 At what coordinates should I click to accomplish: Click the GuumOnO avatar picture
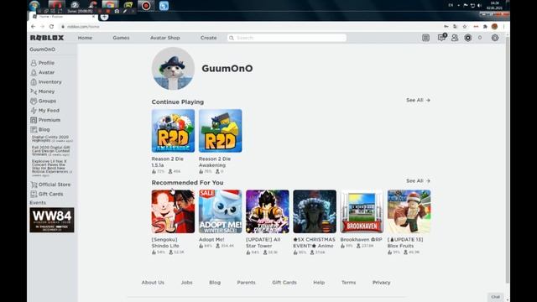tap(173, 69)
